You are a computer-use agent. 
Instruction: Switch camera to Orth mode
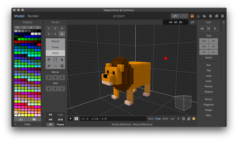165,119
